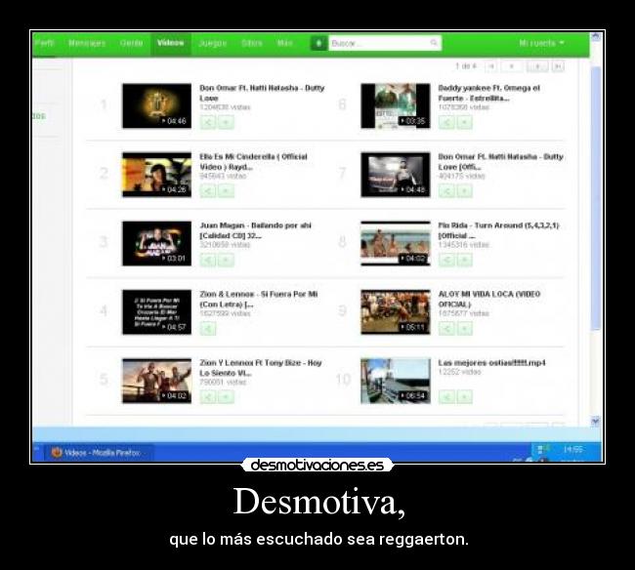Open title 'Las mejores ostias!!!!!.mp4'
The height and width of the screenshot is (570, 635).
point(491,363)
